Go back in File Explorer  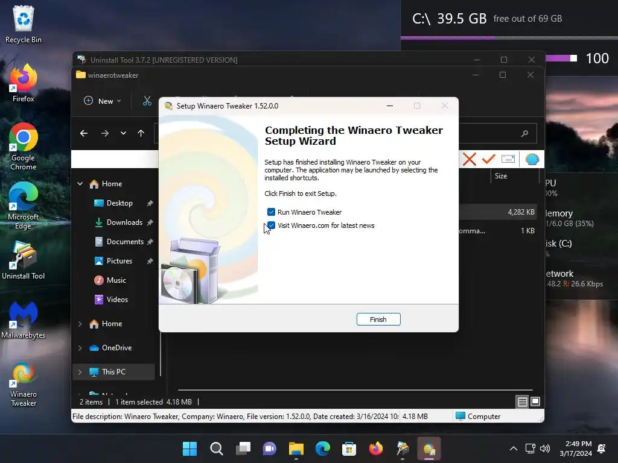(84, 133)
